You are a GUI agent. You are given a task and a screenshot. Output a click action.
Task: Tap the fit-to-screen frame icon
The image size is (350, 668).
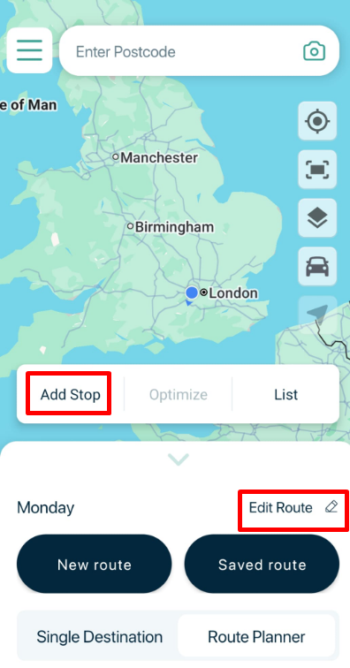[x=317, y=170]
